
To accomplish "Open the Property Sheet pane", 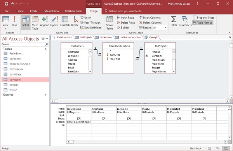I will (x=203, y=18).
